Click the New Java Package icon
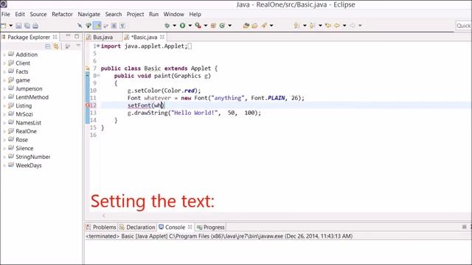 (213, 26)
